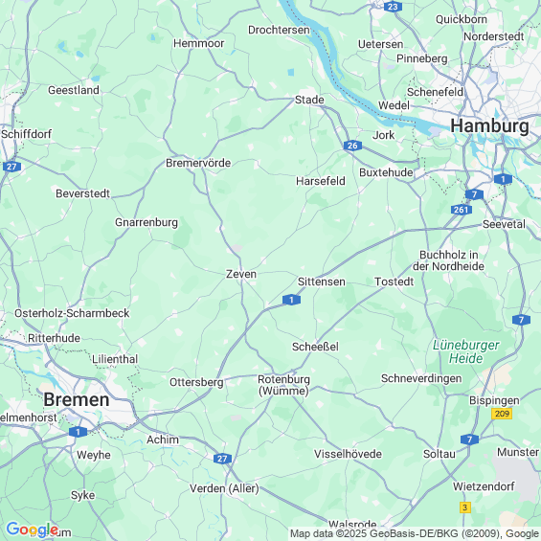This screenshot has width=541, height=541.
Task: Click the A261 highway shield near Seevetal
Action: pyautogui.click(x=461, y=210)
